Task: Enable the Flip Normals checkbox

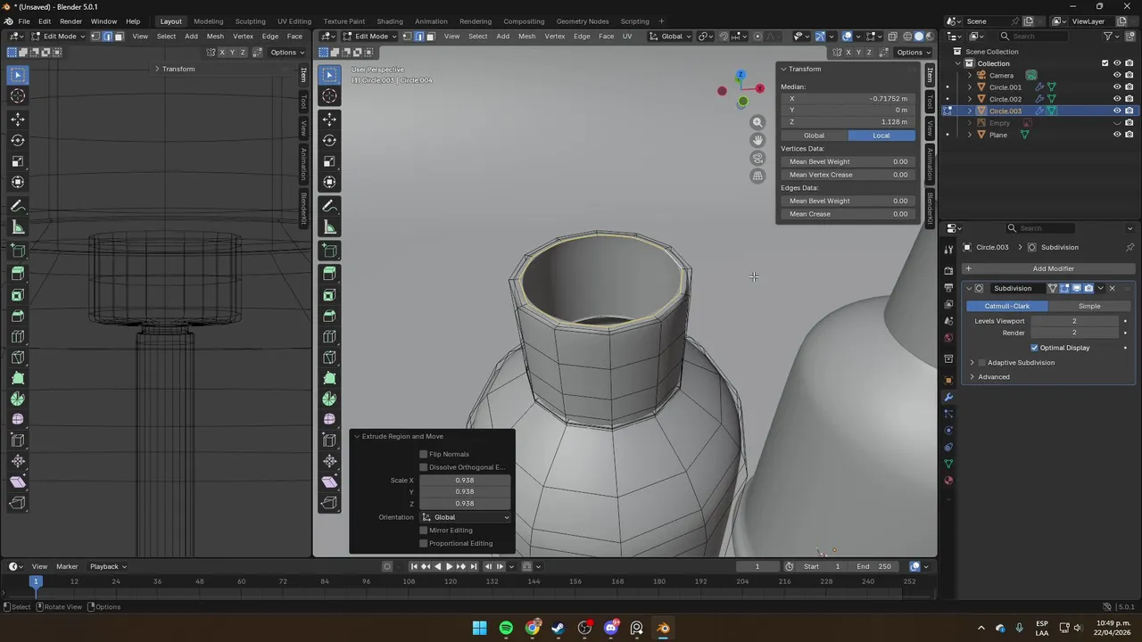Action: [424, 454]
